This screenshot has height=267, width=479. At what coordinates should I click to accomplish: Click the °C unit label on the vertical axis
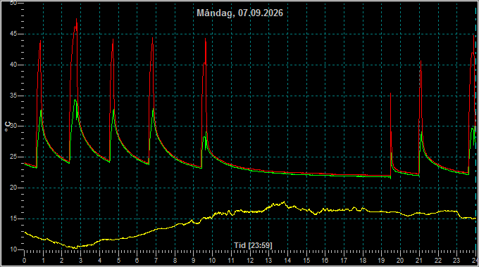(x=8, y=126)
